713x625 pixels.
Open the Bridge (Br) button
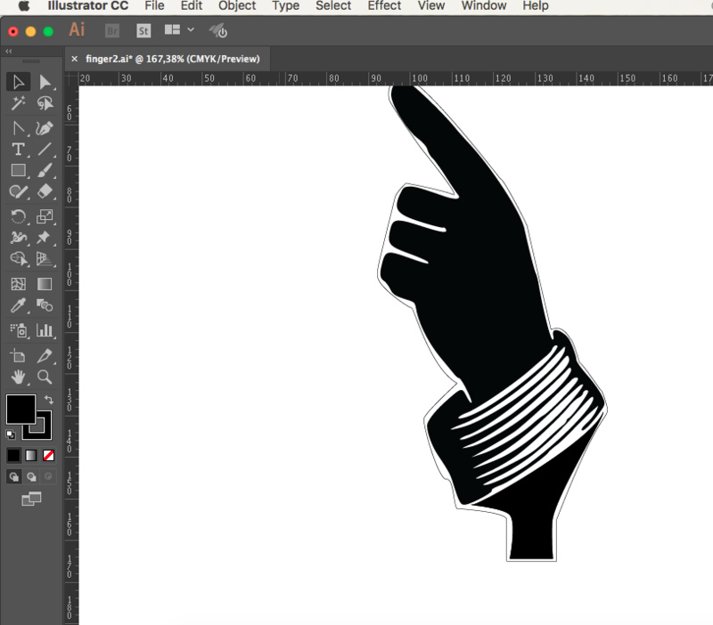(x=112, y=31)
